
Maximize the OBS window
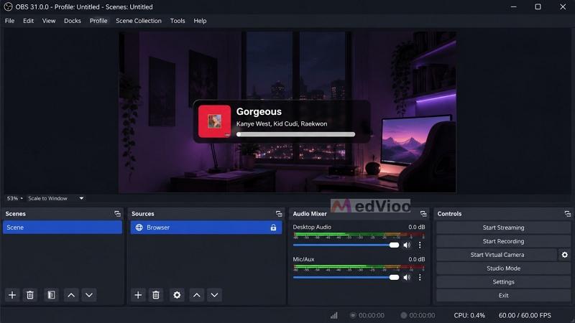[x=538, y=6]
